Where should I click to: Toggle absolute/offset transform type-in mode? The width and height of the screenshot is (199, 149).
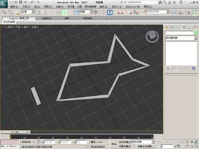point(39,142)
